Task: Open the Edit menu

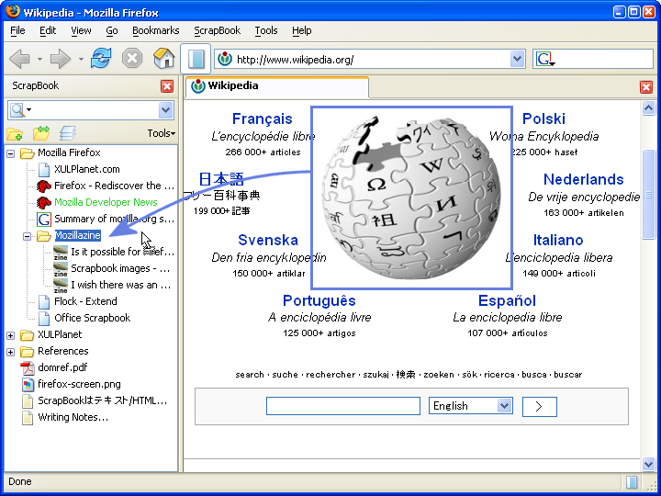Action: point(48,31)
